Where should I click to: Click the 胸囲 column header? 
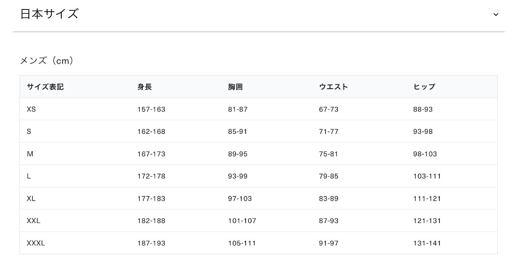coord(235,87)
